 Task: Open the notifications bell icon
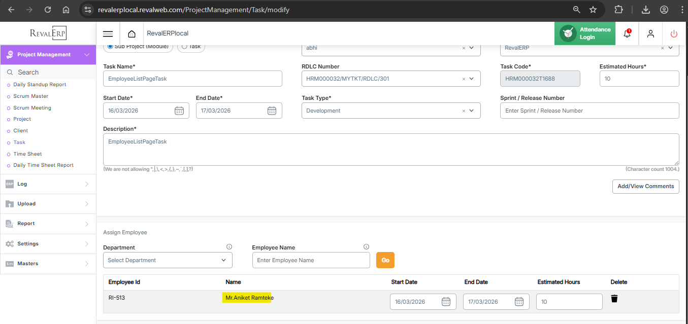coord(627,33)
